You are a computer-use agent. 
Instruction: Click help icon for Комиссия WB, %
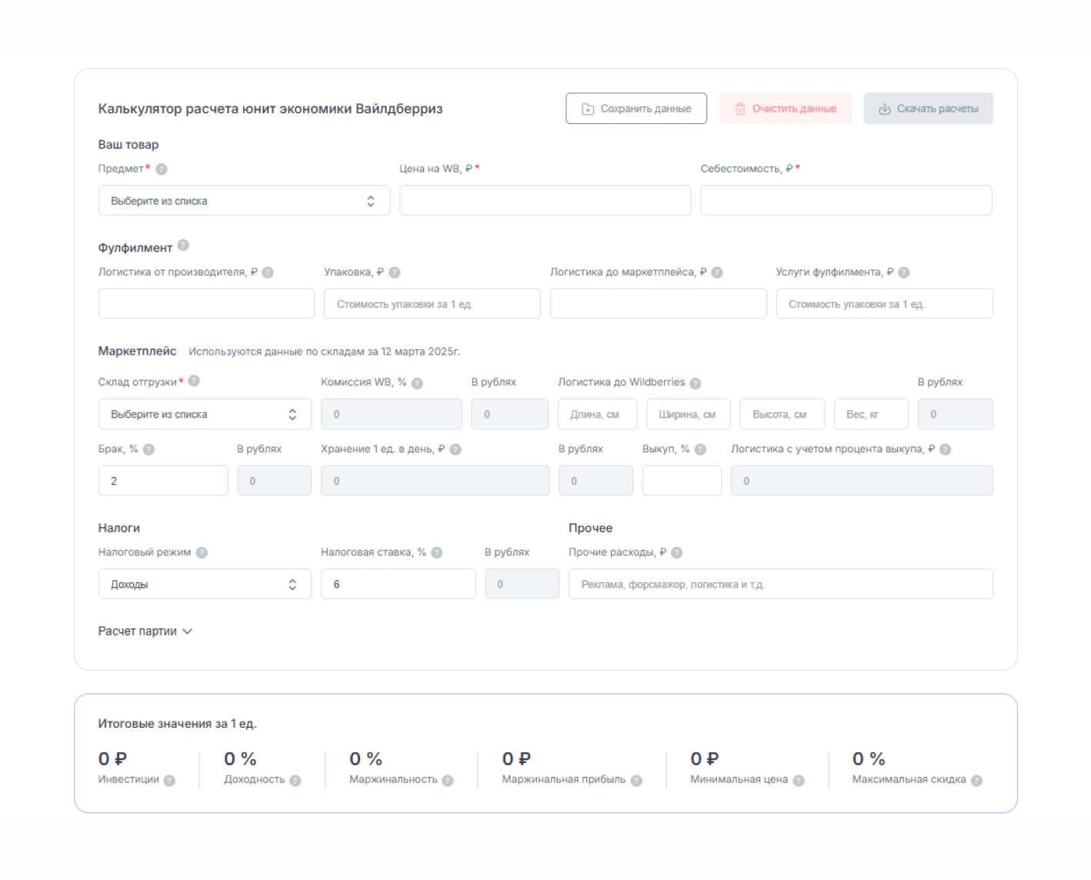[417, 383]
